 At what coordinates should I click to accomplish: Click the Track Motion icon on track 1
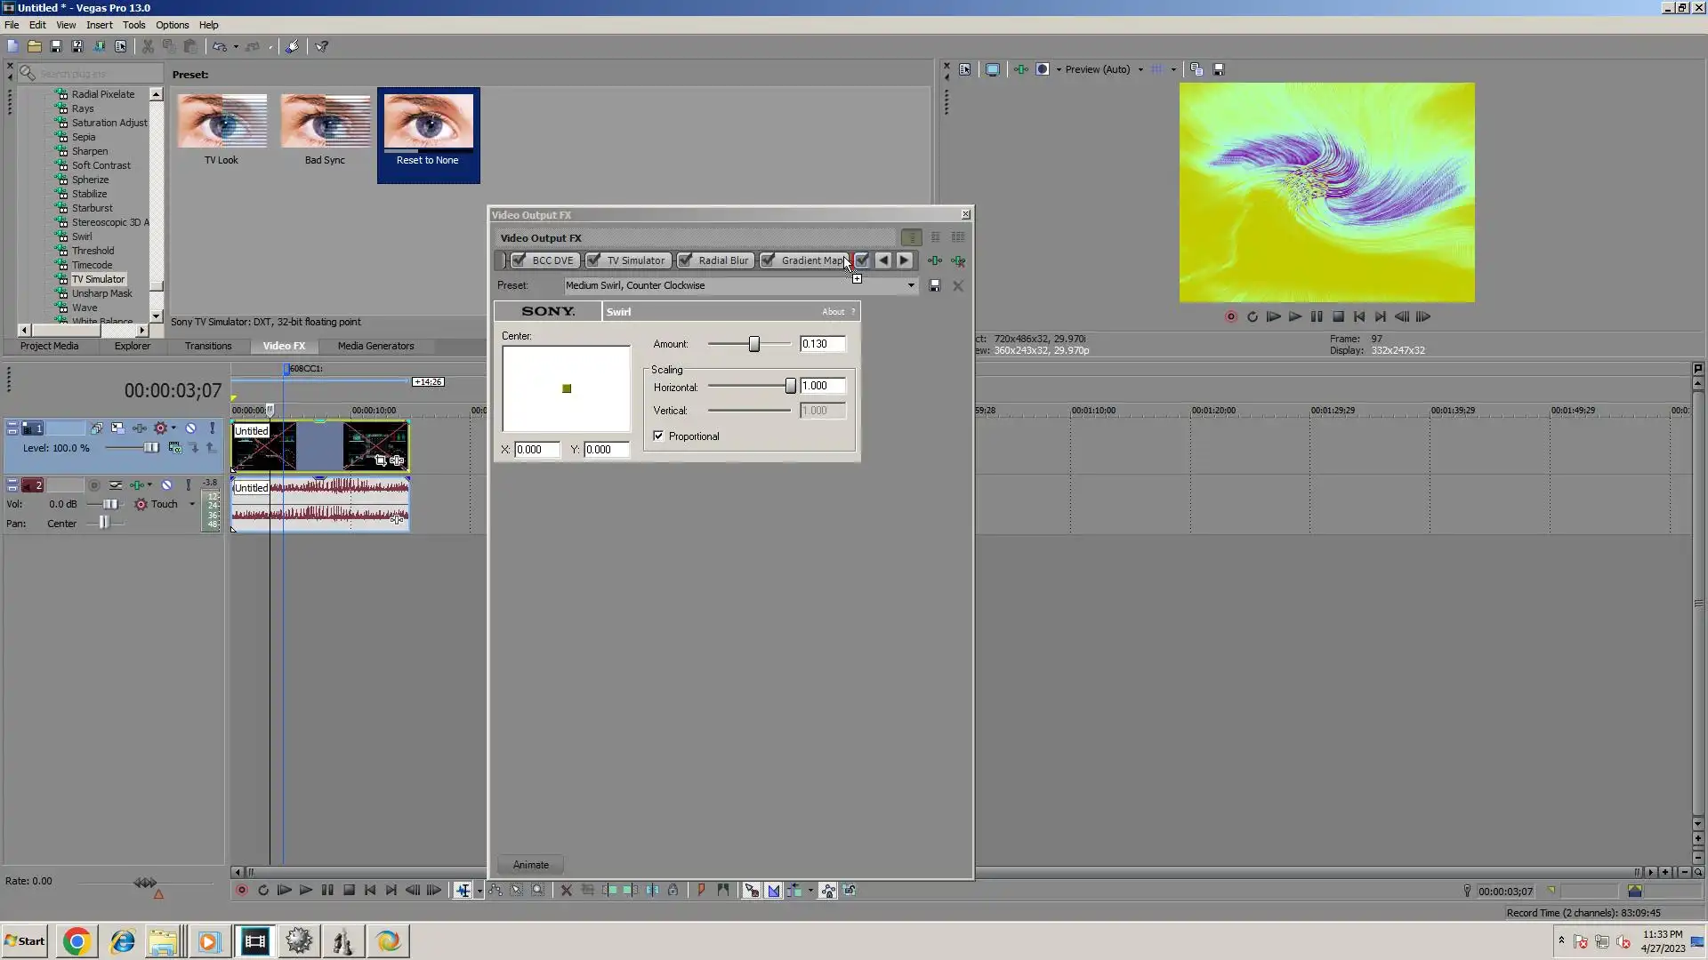[117, 428]
